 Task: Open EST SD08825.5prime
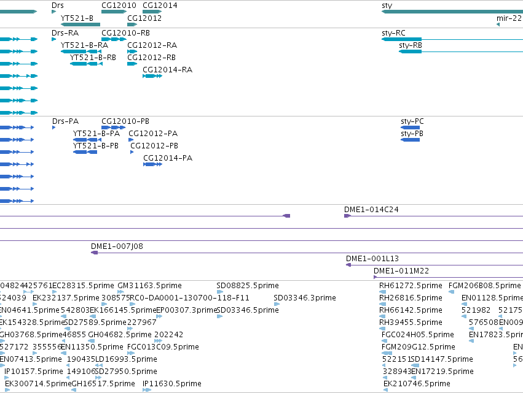tap(248, 286)
